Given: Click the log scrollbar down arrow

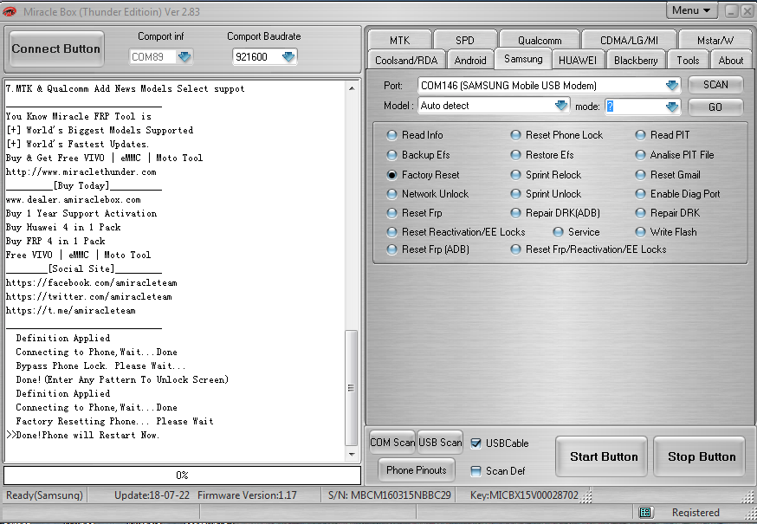Looking at the screenshot, I should pyautogui.click(x=352, y=454).
